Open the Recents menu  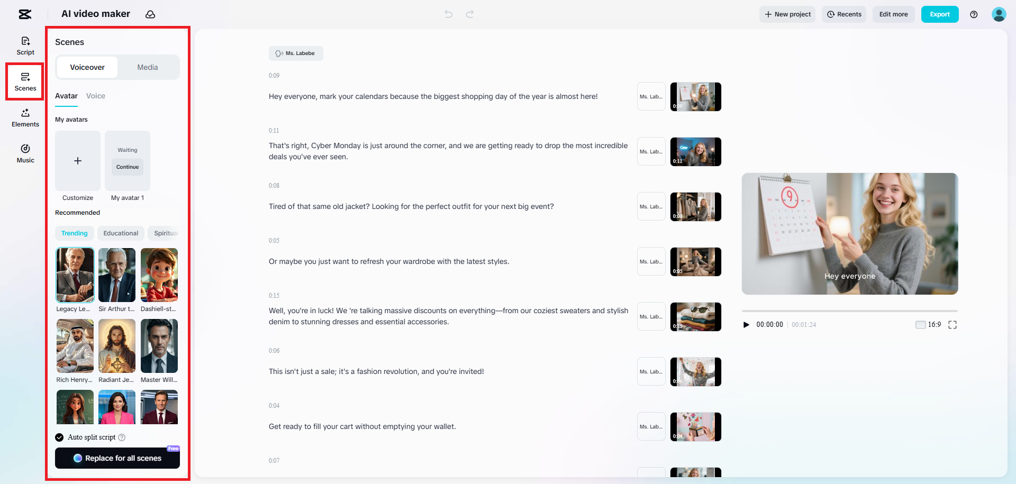click(844, 14)
